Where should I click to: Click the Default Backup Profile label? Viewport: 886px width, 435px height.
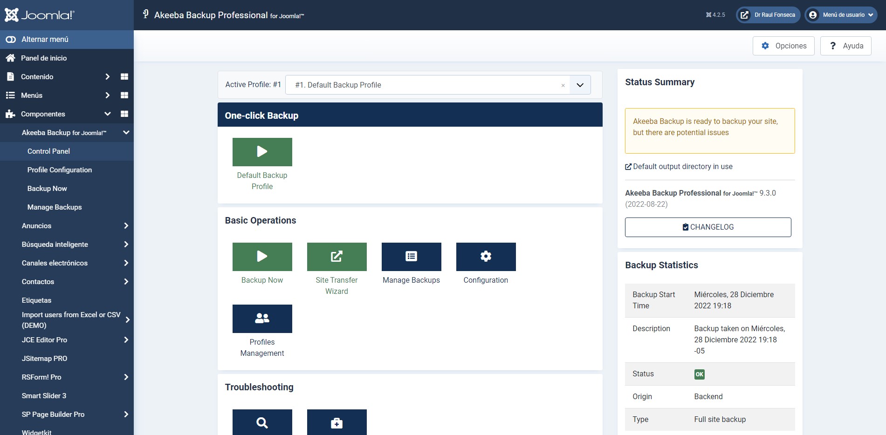(x=262, y=181)
